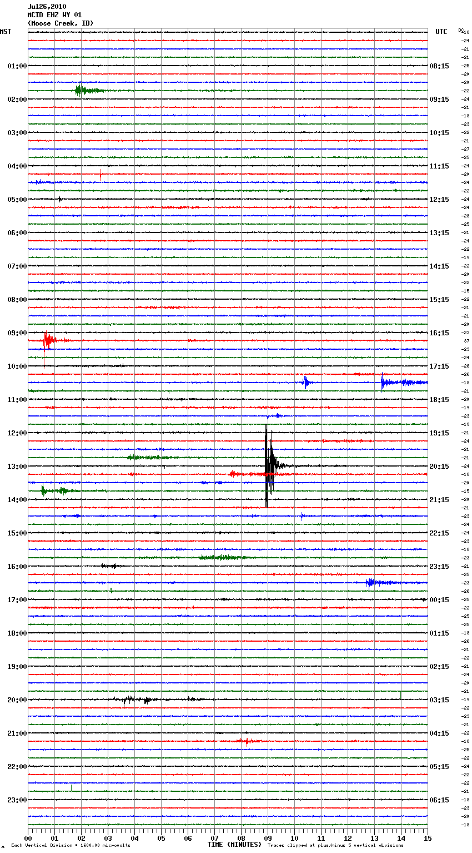Click the 16:15 UTC time label
The height and width of the screenshot is (853, 472).
point(439,333)
